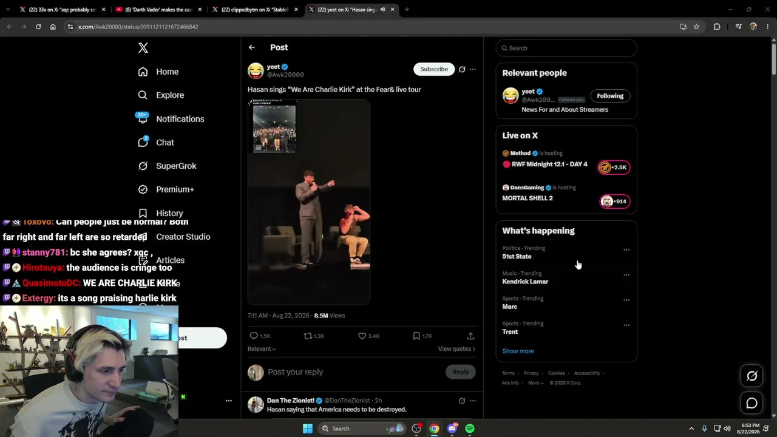Open the Chrome extensions puzzle icon
Screen dimensions: 777x437
coord(717,27)
